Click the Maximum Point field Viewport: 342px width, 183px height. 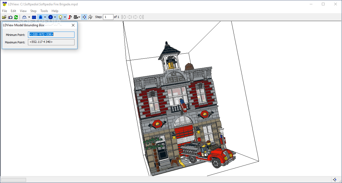(51, 42)
